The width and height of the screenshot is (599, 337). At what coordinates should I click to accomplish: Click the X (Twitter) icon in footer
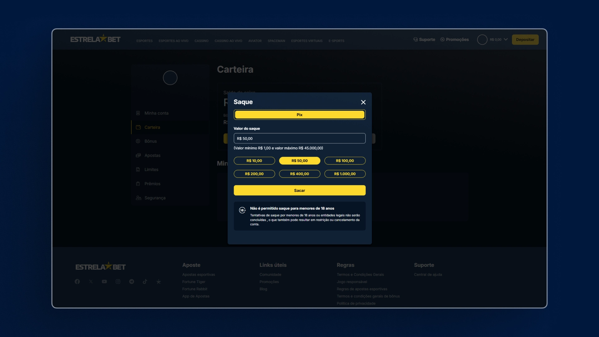coord(91,281)
